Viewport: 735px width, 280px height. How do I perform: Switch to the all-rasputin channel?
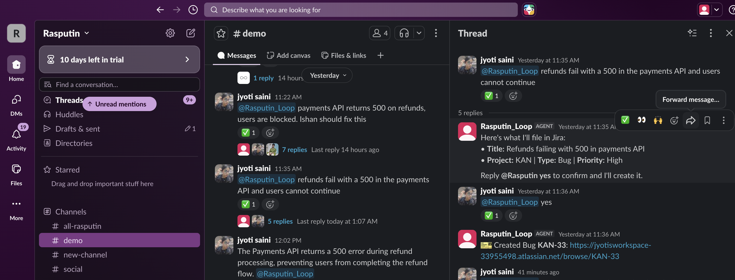(119, 226)
